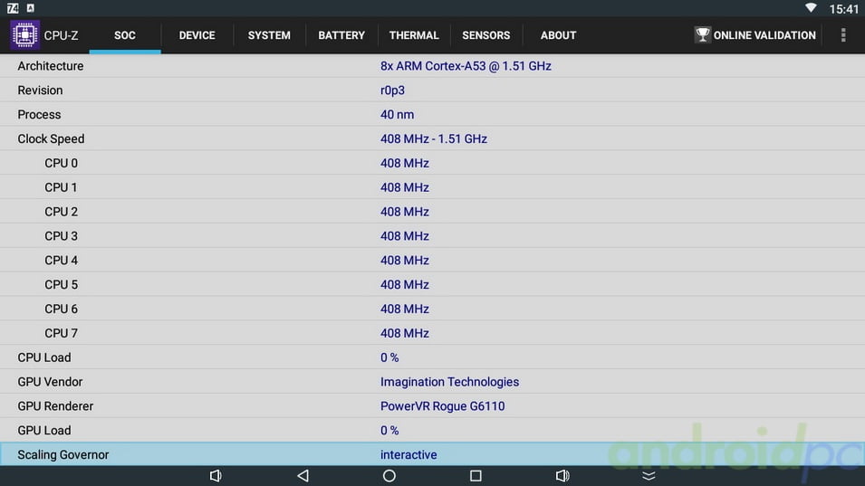Open the three-dot overflow menu
The width and height of the screenshot is (865, 486).
click(843, 35)
